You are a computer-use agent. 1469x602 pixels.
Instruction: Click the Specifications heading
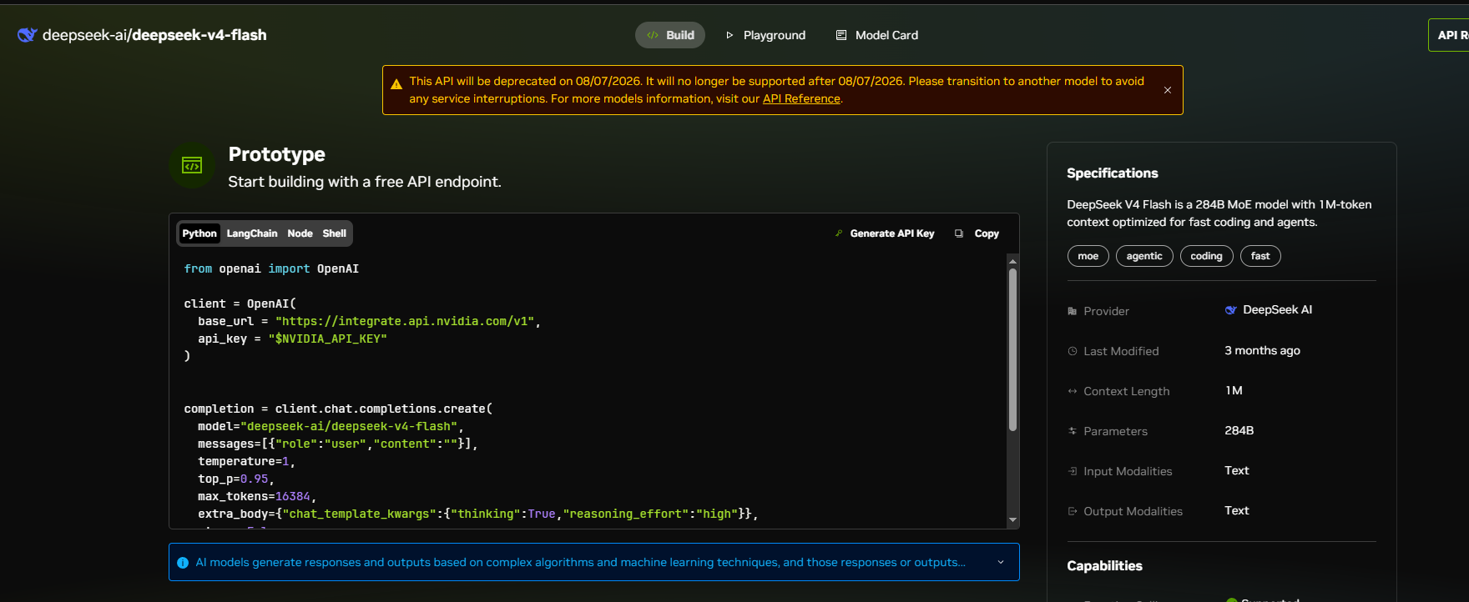[x=1112, y=173]
